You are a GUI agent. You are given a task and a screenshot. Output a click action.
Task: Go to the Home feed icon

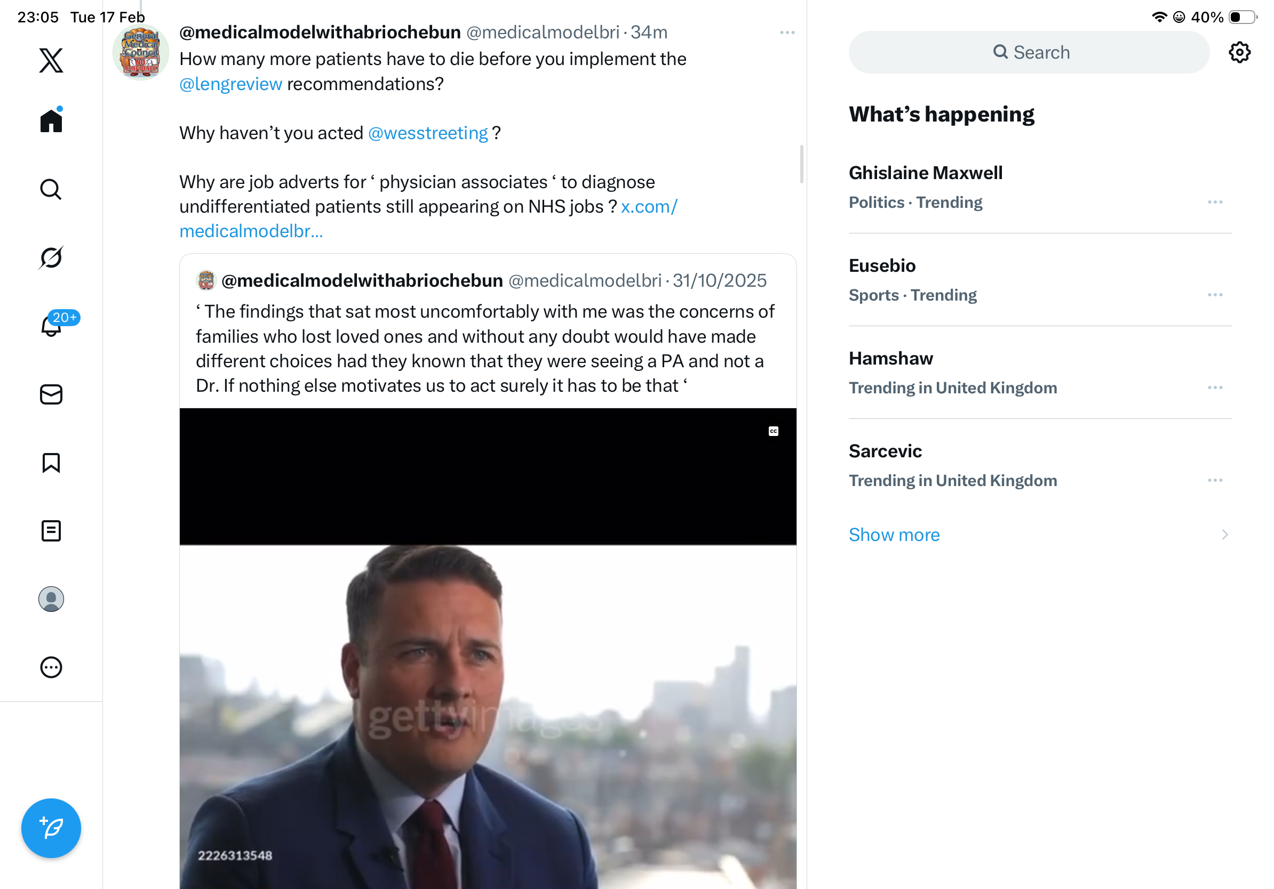pyautogui.click(x=51, y=120)
